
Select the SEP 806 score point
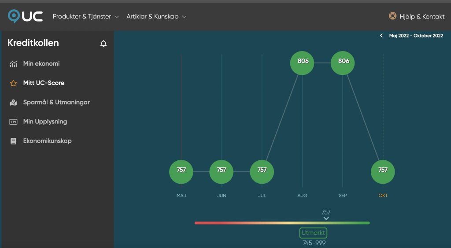click(x=343, y=63)
